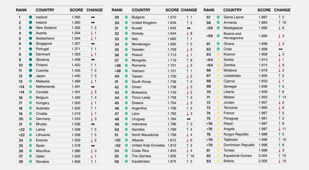Select the double arrow in Chile's row
The height and width of the screenshot is (170, 309).
tap(281, 49)
